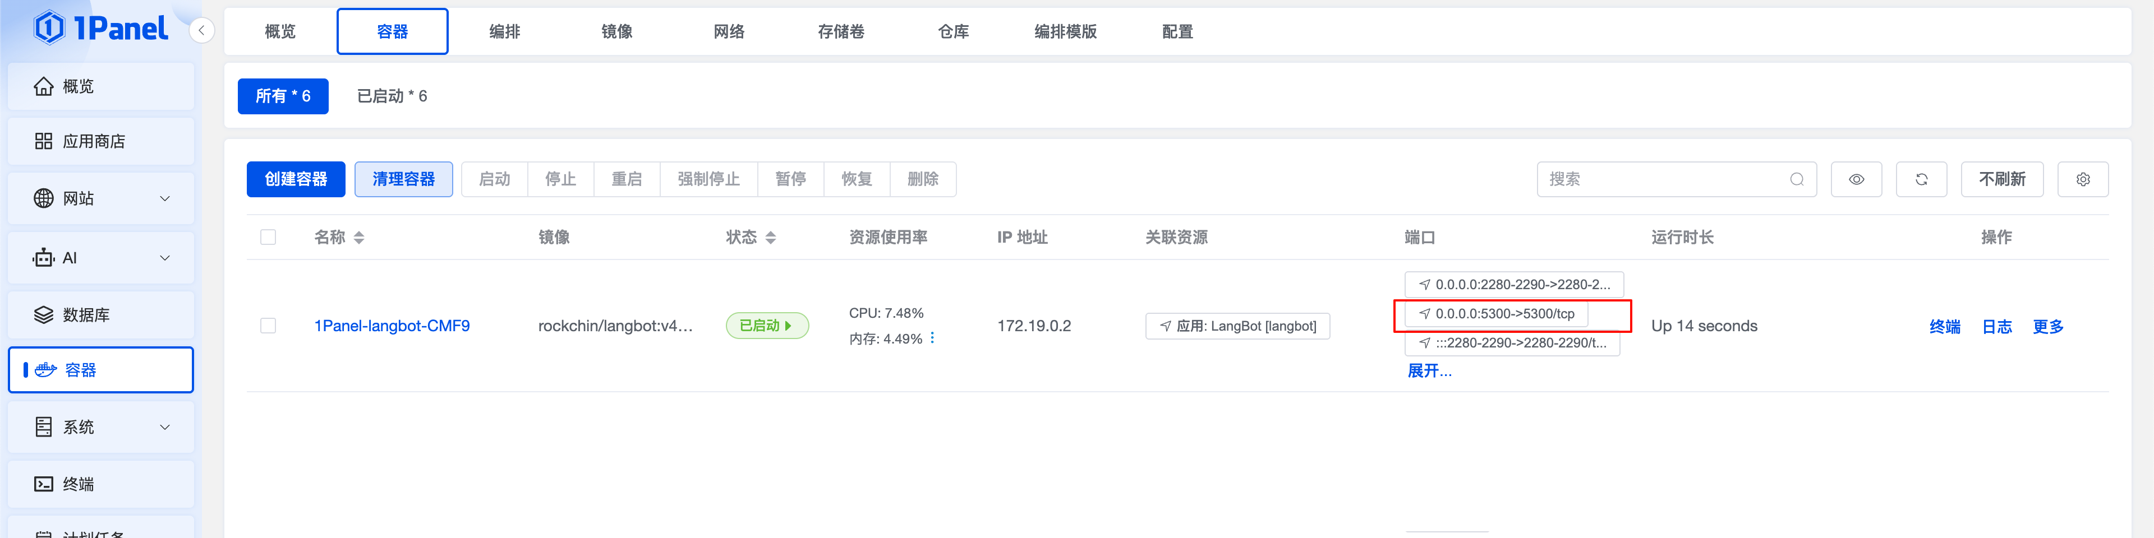Click the 创建容器 button
Viewport: 2154px width, 538px height.
(295, 179)
